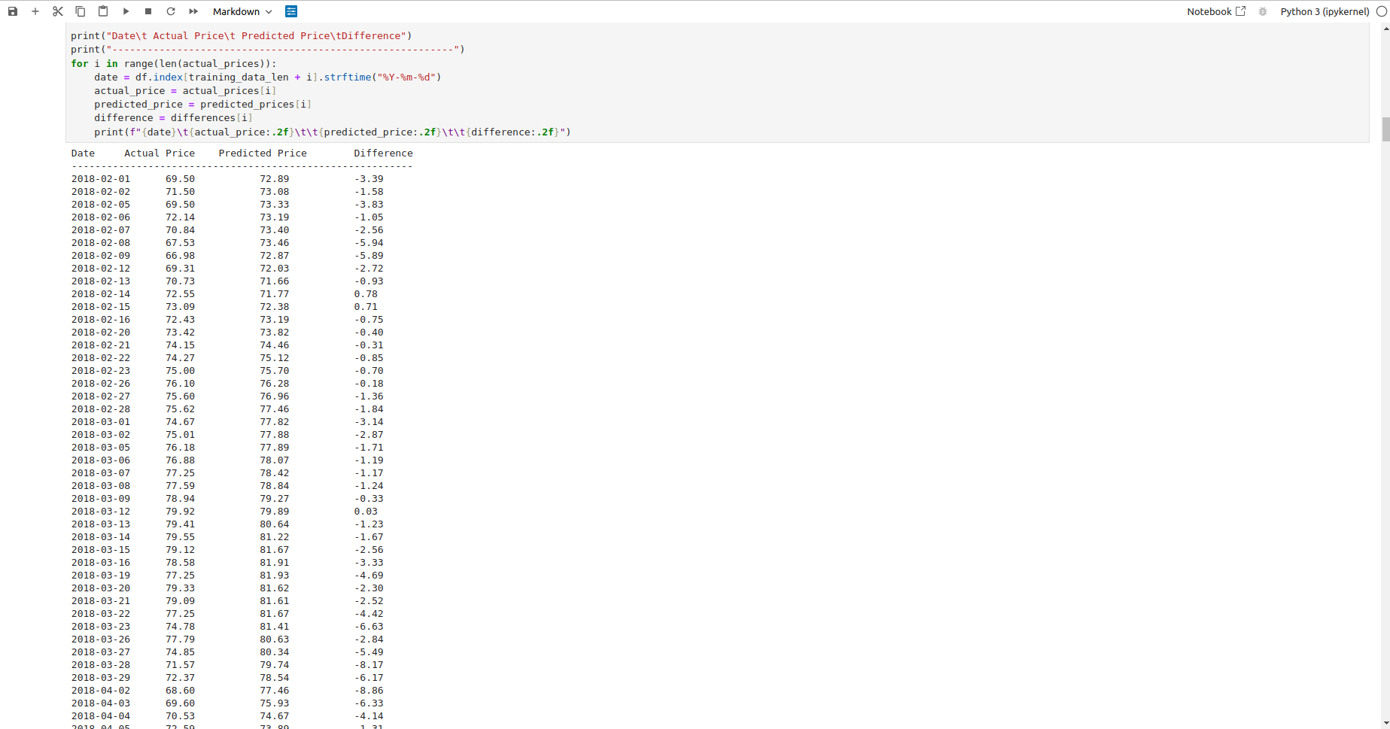Restart the kernel
Viewport: 1390px width, 729px height.
(x=171, y=11)
